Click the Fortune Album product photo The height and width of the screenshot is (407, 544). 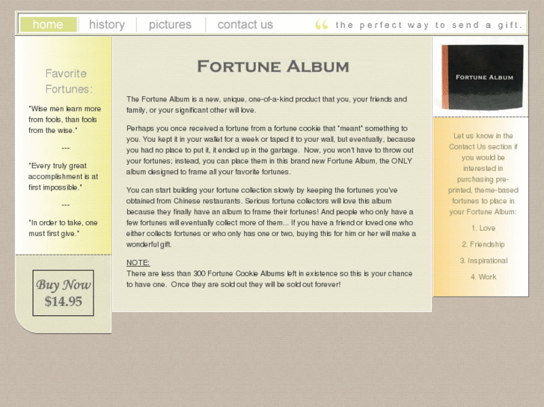pos(482,77)
